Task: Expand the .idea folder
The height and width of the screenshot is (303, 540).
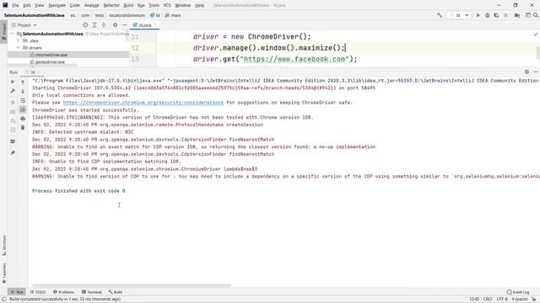Action: click(x=19, y=40)
